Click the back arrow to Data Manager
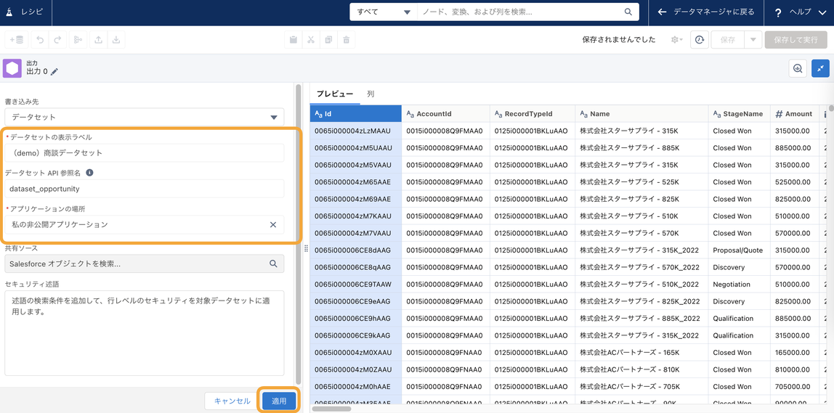The image size is (834, 413). pyautogui.click(x=663, y=12)
